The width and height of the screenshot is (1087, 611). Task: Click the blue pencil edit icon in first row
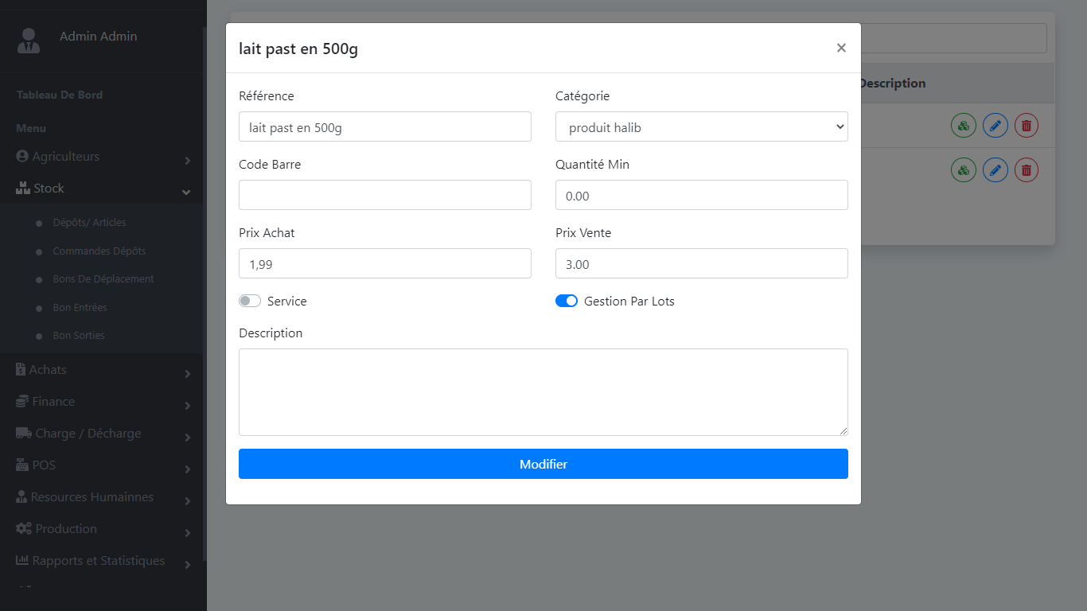[995, 126]
